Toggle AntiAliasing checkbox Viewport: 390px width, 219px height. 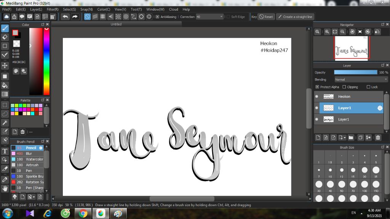click(157, 17)
